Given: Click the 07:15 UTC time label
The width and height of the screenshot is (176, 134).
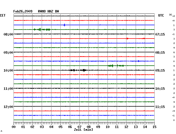Looking at the screenshot, I should click(160, 34).
